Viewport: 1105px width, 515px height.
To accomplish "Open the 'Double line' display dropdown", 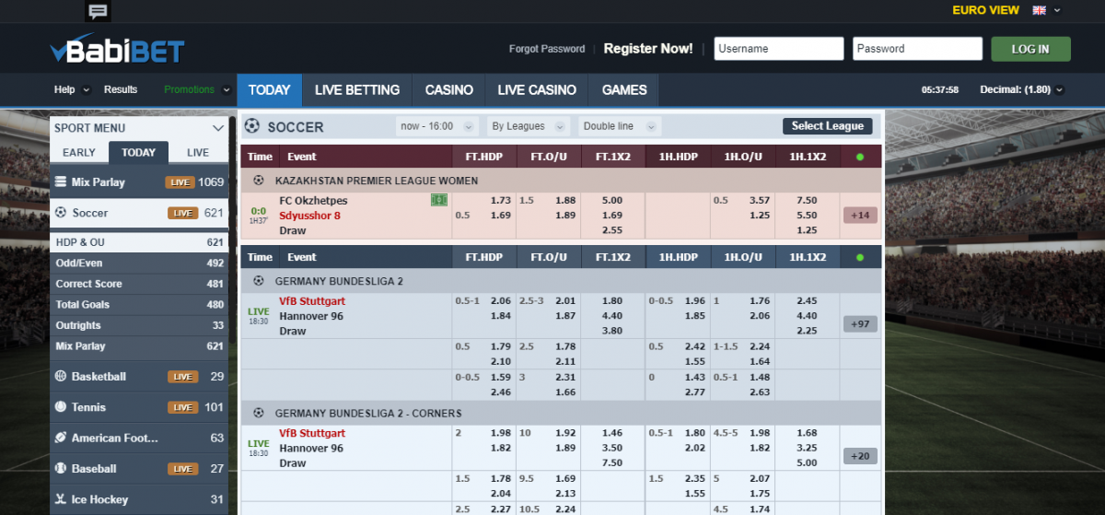I will tap(620, 126).
